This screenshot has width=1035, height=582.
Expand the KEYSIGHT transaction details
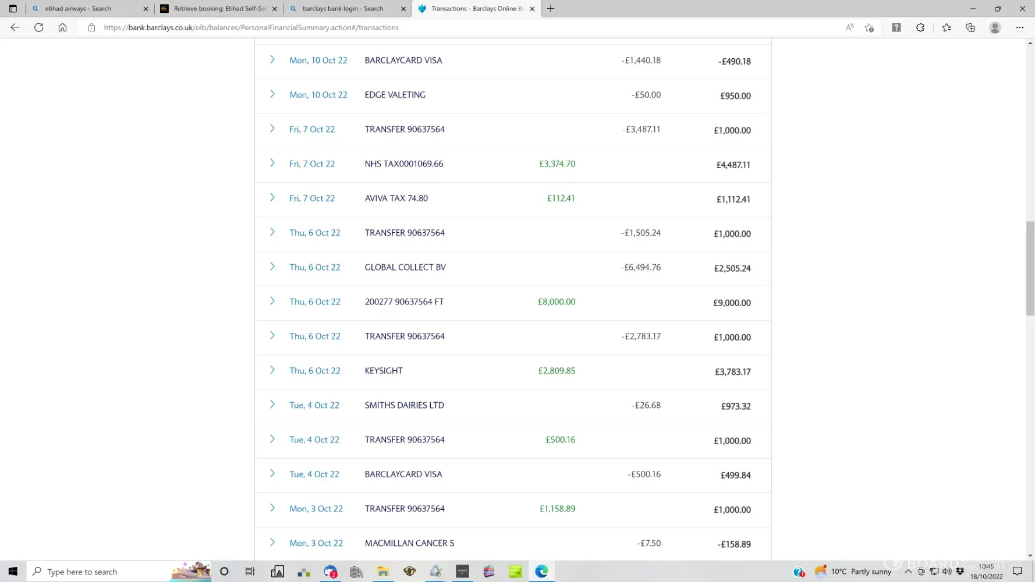tap(272, 370)
